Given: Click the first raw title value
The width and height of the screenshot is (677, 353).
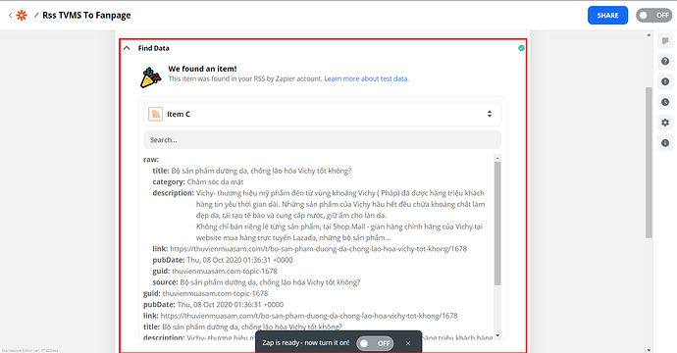Looking at the screenshot, I should point(261,171).
